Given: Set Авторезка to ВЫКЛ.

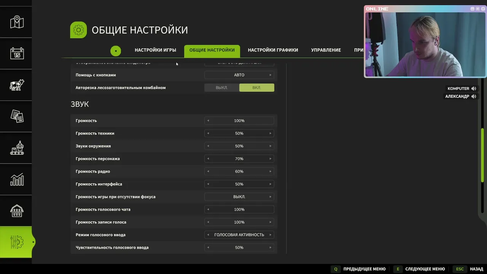Looking at the screenshot, I should point(222,88).
